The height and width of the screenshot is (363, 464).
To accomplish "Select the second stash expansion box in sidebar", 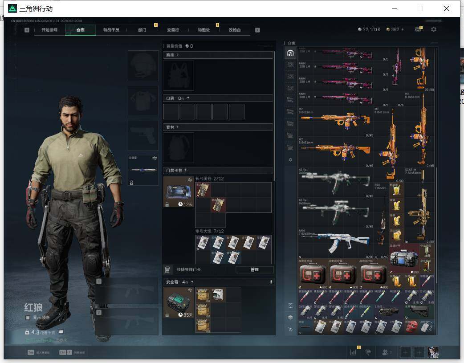I will coord(290,76).
